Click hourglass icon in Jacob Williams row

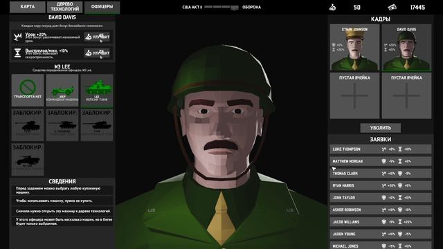(x=400, y=222)
